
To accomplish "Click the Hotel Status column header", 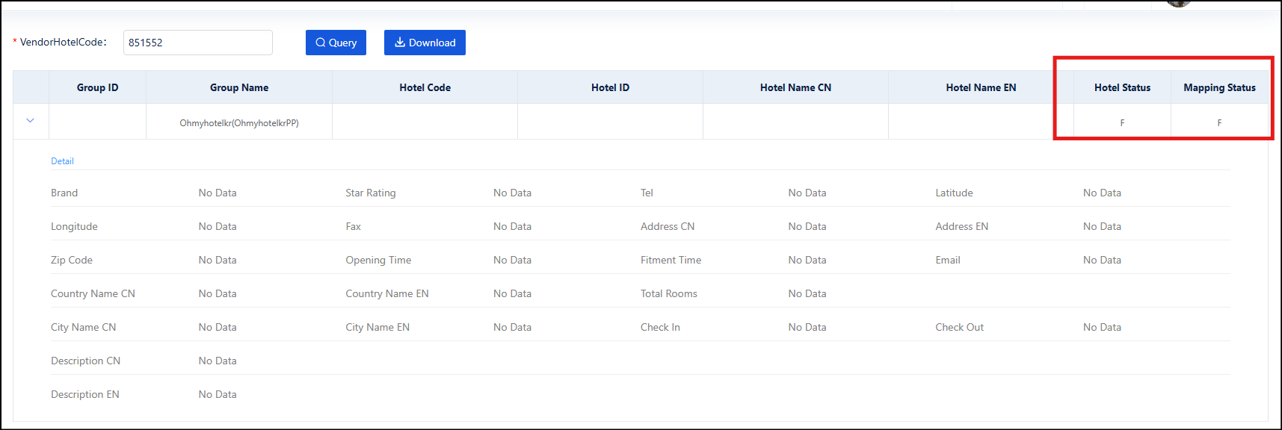I will point(1122,87).
